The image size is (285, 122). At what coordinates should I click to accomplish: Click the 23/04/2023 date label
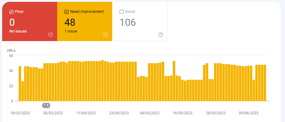coord(119,113)
